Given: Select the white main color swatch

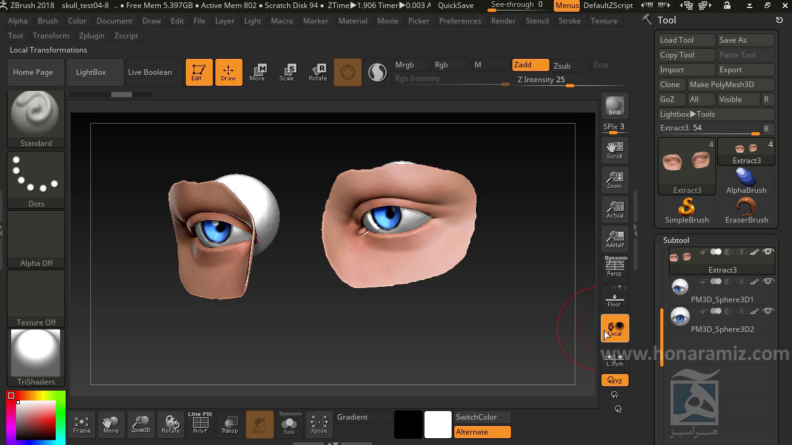Looking at the screenshot, I should coord(437,425).
